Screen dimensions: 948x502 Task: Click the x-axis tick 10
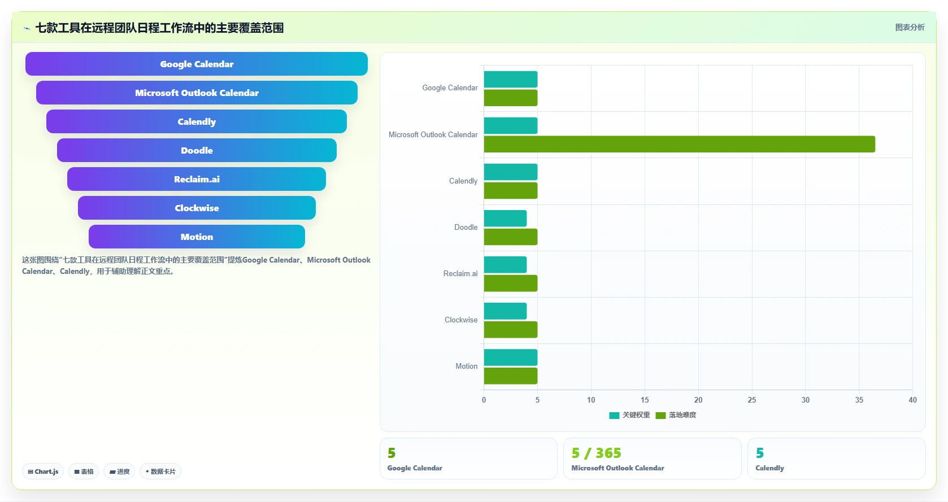[591, 400]
